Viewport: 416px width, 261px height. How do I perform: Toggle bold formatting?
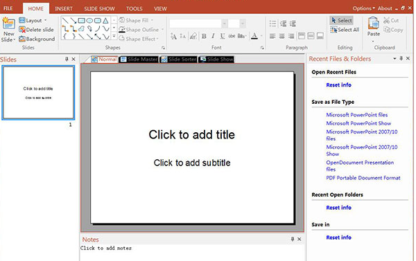point(204,36)
